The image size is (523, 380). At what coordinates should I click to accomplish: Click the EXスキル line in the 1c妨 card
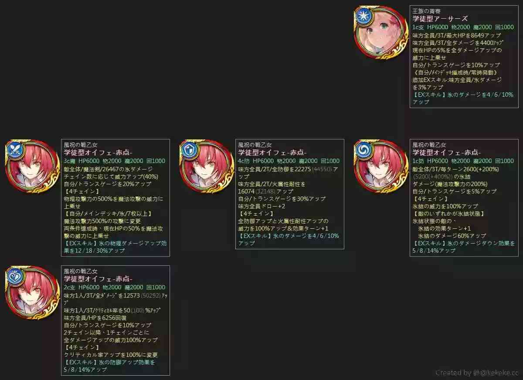coord(464,247)
